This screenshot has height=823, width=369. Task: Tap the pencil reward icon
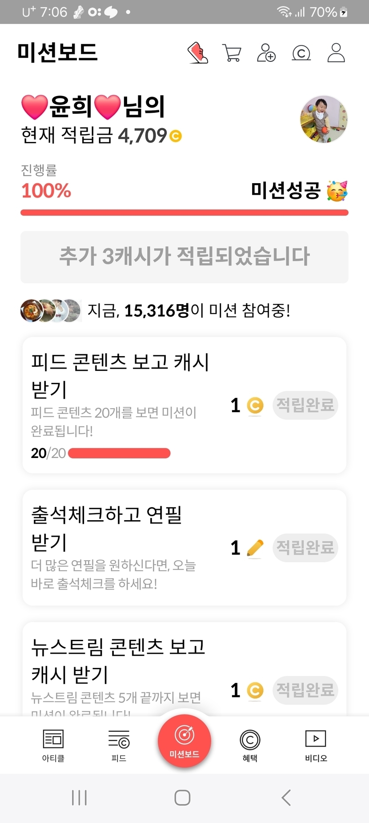pyautogui.click(x=255, y=548)
